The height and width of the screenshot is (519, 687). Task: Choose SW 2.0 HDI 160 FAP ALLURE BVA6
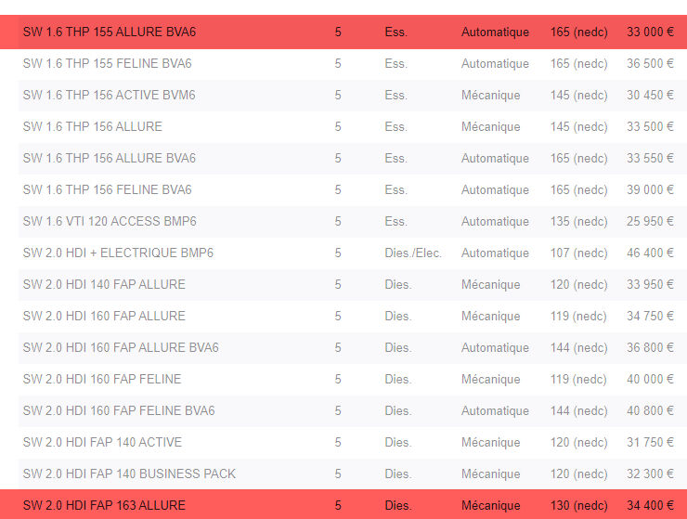353,347
